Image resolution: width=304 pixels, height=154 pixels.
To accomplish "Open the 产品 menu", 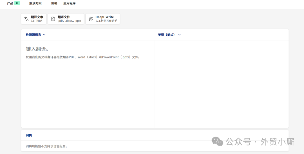I will (x=10, y=3).
